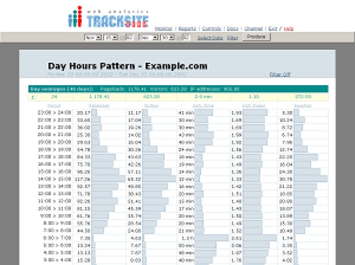Open the Controls navigation link

tap(211, 28)
